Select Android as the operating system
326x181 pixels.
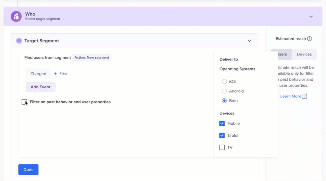click(224, 91)
